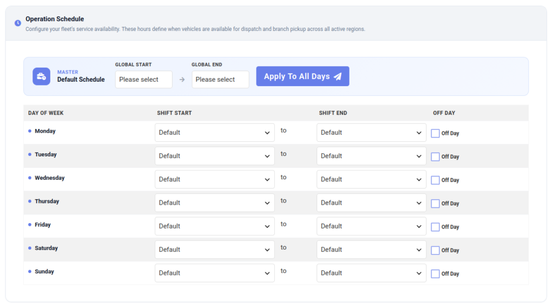The image size is (554, 307).
Task: Select Friday Shift Start dropdown
Action: point(215,226)
